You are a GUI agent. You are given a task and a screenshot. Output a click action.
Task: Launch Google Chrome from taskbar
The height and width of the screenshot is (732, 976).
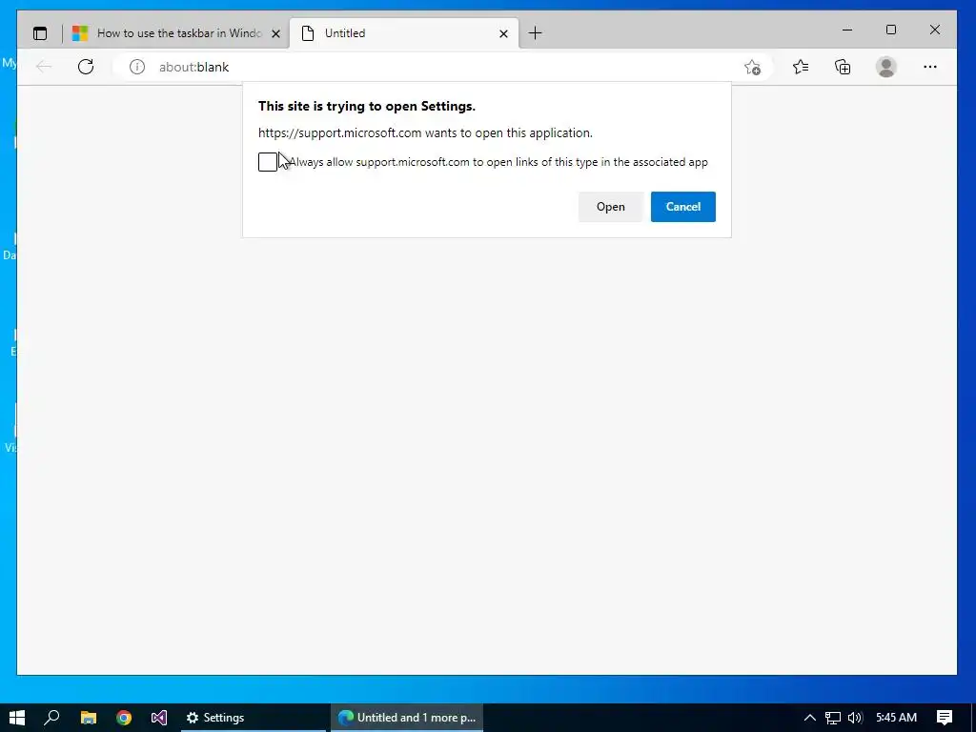tap(124, 718)
